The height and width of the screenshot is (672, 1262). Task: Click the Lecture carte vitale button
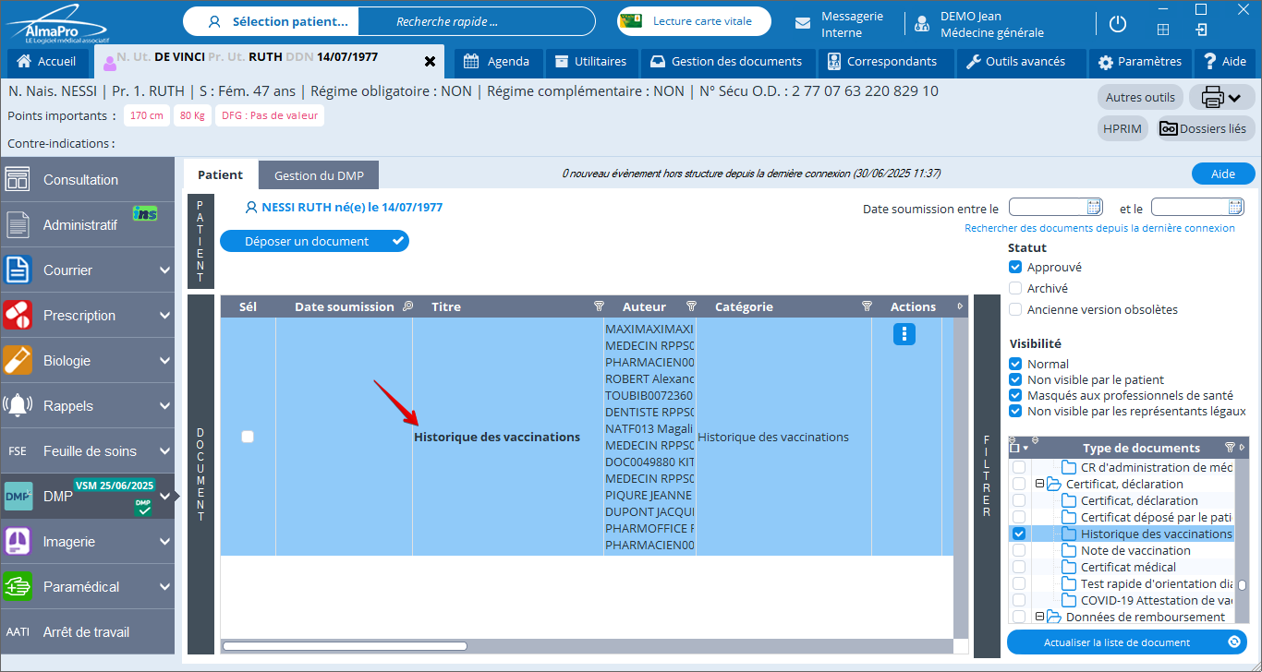(695, 21)
